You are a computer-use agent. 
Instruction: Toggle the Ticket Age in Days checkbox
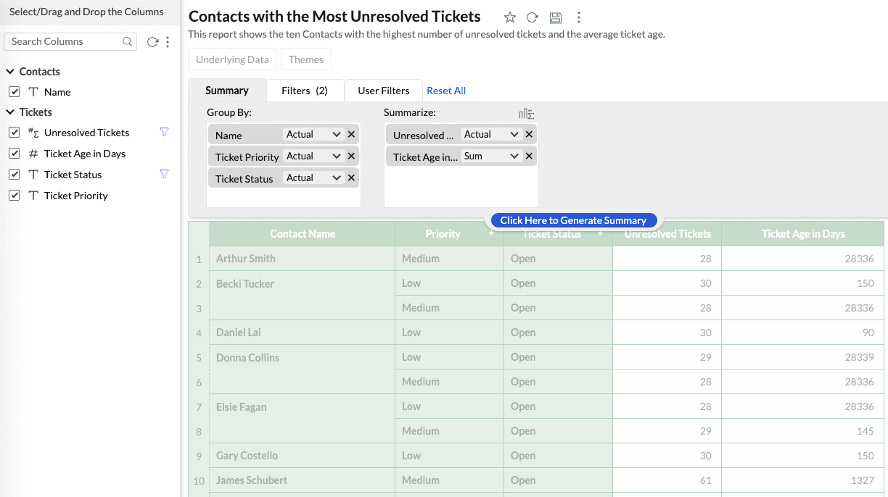14,154
